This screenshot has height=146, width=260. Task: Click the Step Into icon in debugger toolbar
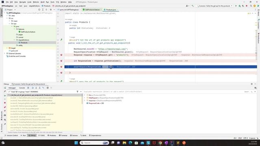click(x=36, y=88)
